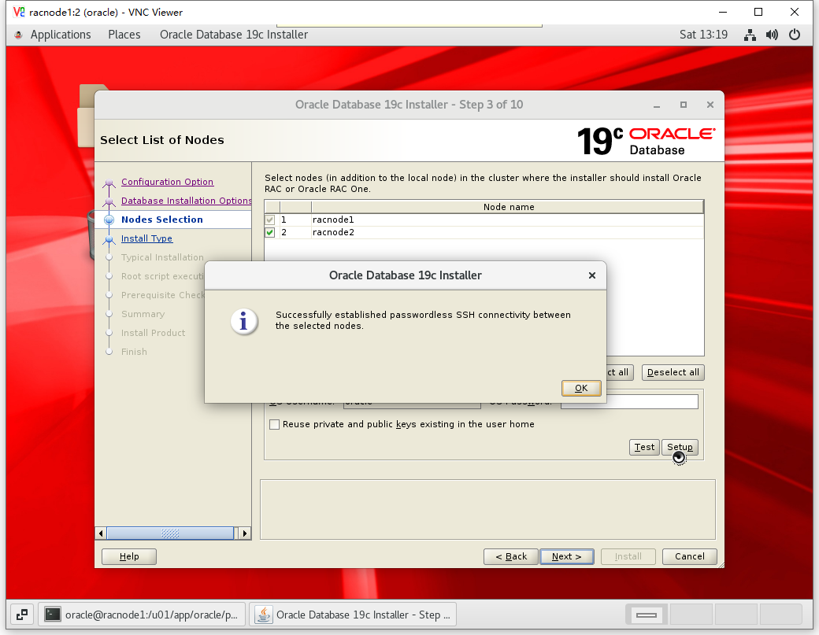819x635 pixels.
Task: Click the blue information icon in dialog
Action: pos(244,321)
